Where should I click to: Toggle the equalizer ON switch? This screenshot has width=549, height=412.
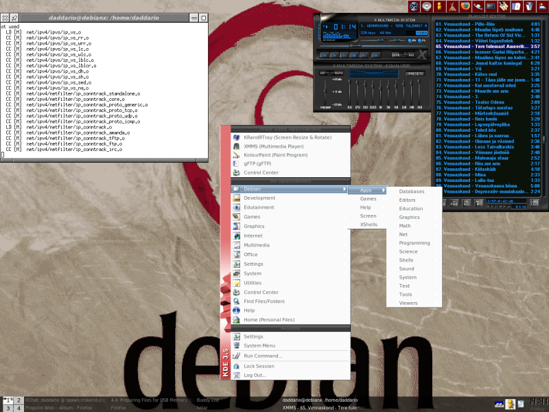tap(325, 73)
